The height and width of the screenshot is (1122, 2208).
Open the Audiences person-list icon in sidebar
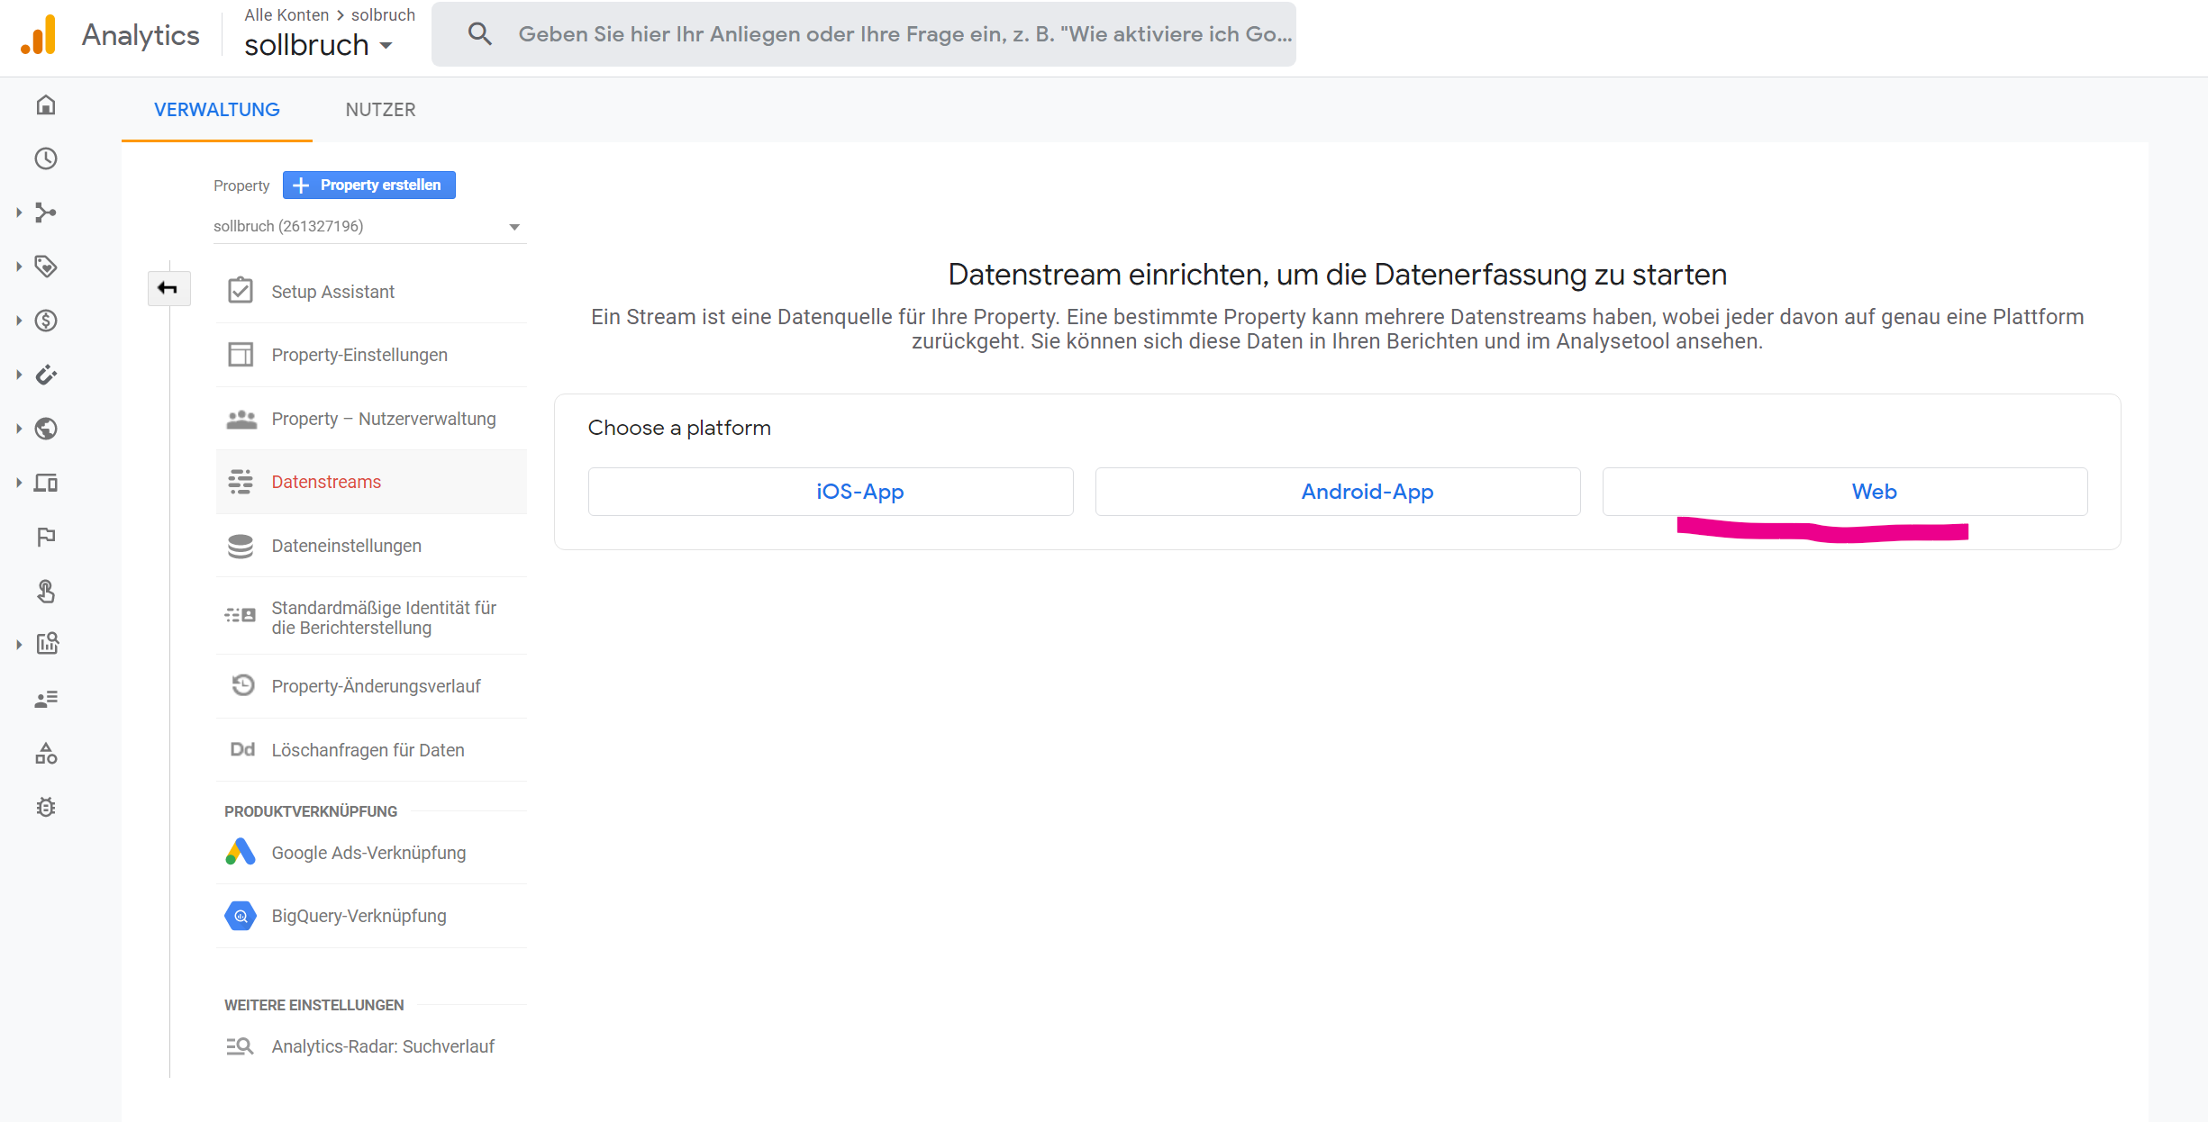pos(46,699)
